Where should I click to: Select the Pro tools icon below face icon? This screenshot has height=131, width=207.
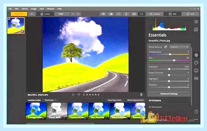pos(196,79)
